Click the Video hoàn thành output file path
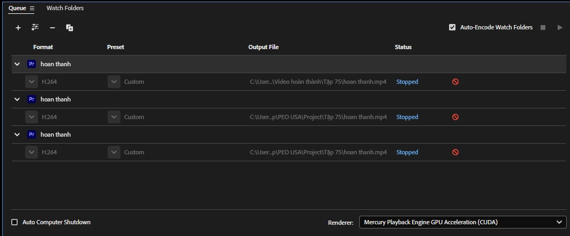Viewport: 570px width, 236px height. [x=318, y=82]
